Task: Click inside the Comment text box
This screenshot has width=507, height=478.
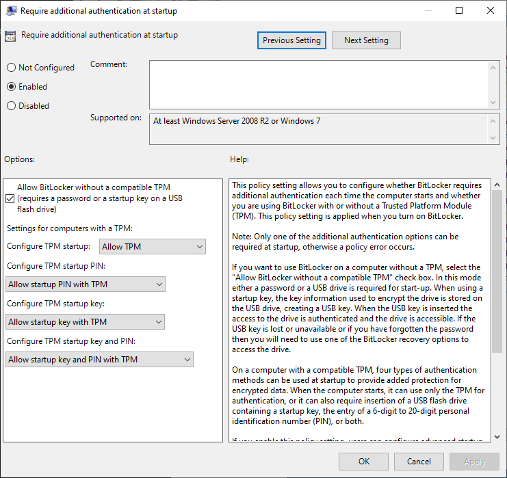Action: click(x=318, y=85)
